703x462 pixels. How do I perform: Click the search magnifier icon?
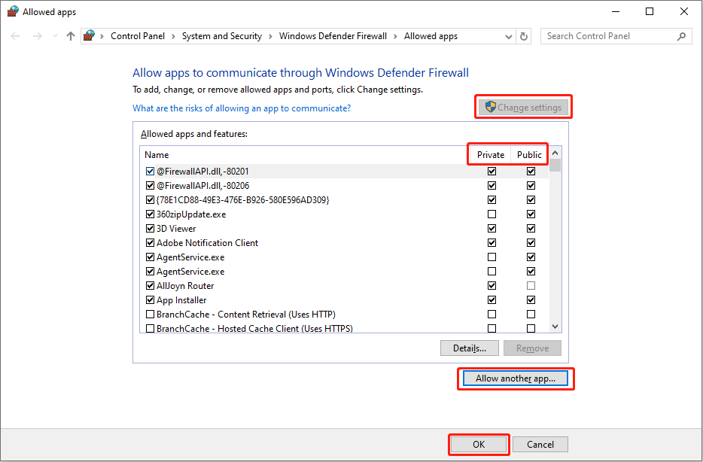[x=681, y=36]
